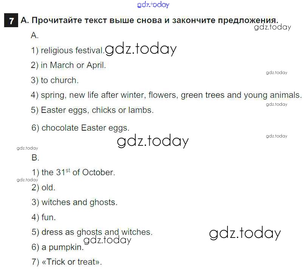Click the line starting "spring, new life after winter"
The width and height of the screenshot is (306, 273).
(x=166, y=95)
